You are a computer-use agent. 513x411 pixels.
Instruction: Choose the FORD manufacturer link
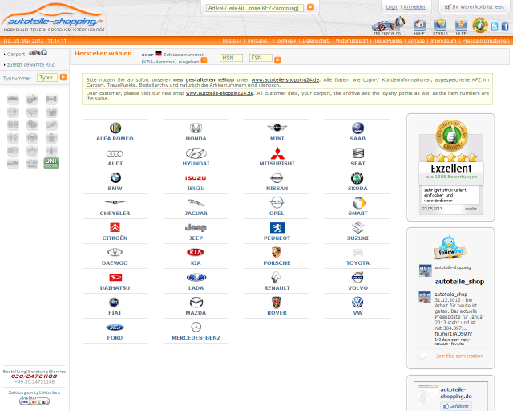coord(115,338)
